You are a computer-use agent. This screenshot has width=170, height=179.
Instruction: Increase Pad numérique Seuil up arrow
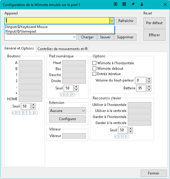click(x=76, y=87)
